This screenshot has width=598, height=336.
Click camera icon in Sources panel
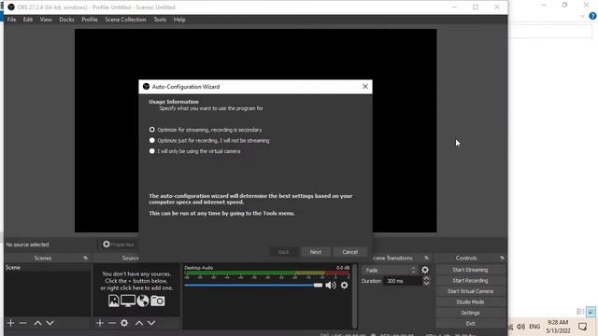point(158,301)
